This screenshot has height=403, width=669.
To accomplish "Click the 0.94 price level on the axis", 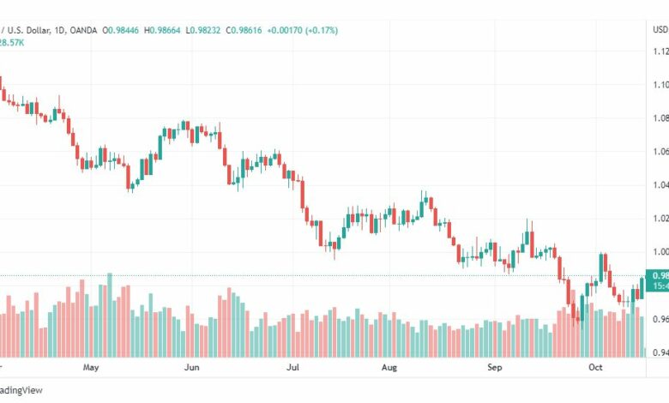I will click(661, 352).
